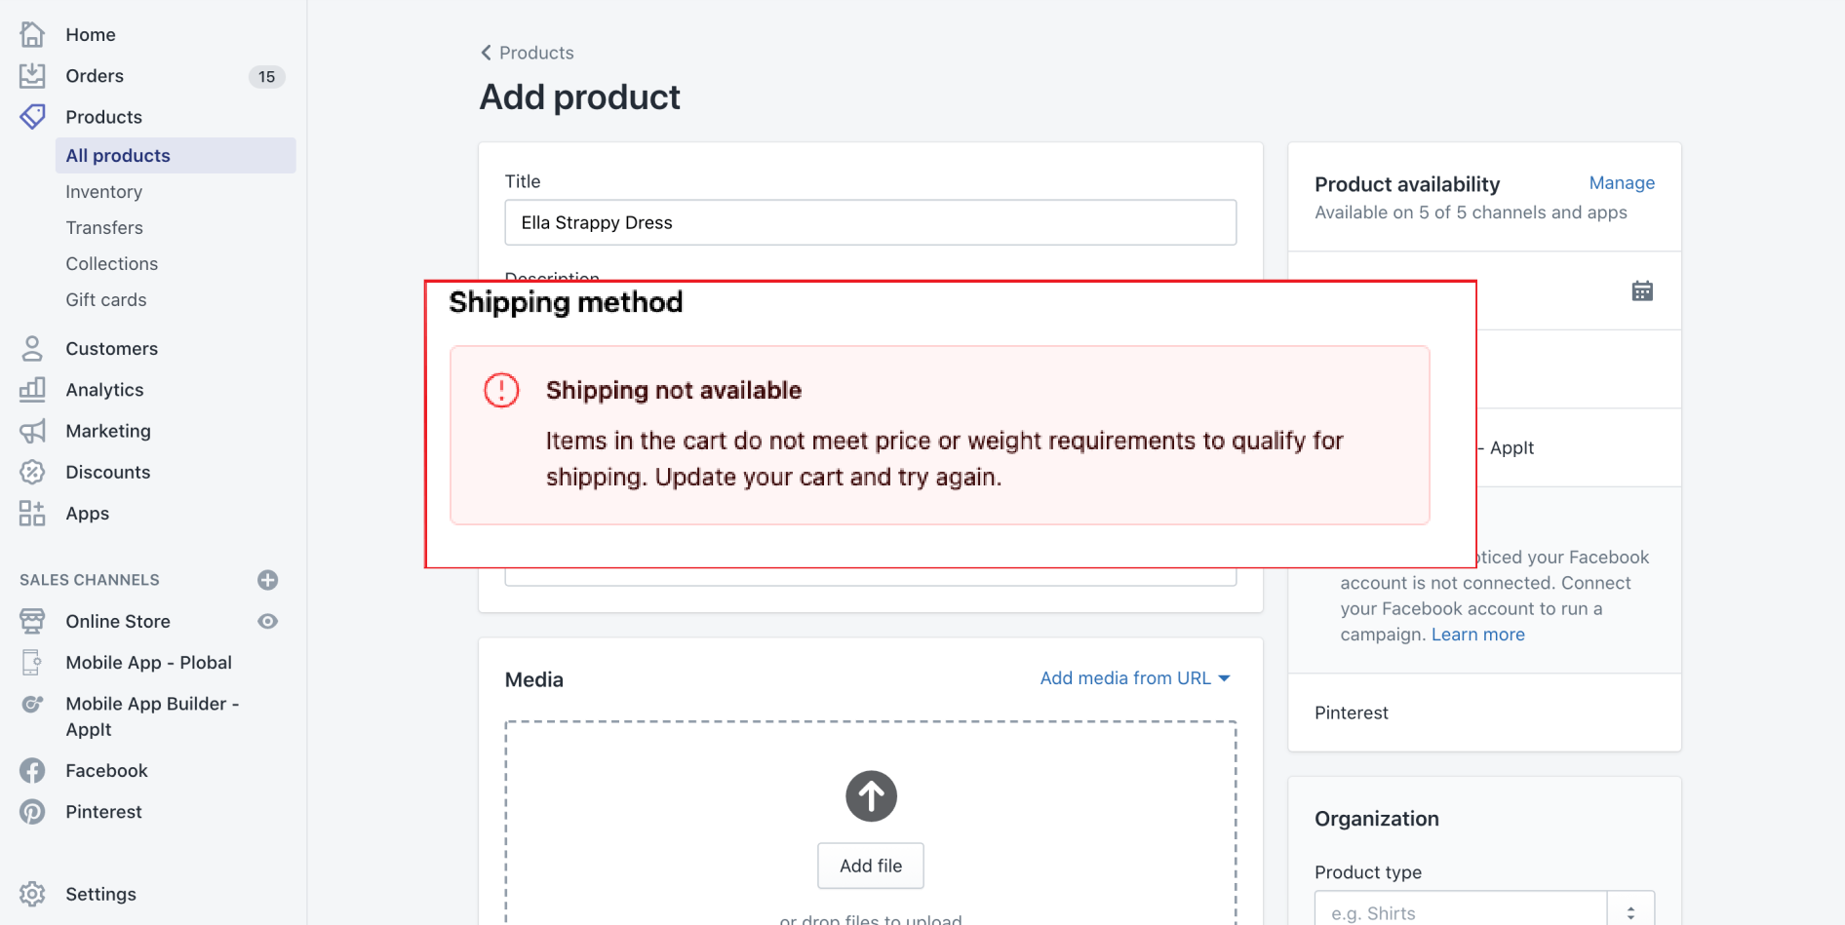
Task: Click the Analytics bar chart icon
Action: [x=32, y=390]
